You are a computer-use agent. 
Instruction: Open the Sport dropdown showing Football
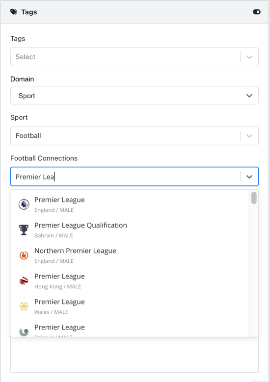[x=135, y=136]
